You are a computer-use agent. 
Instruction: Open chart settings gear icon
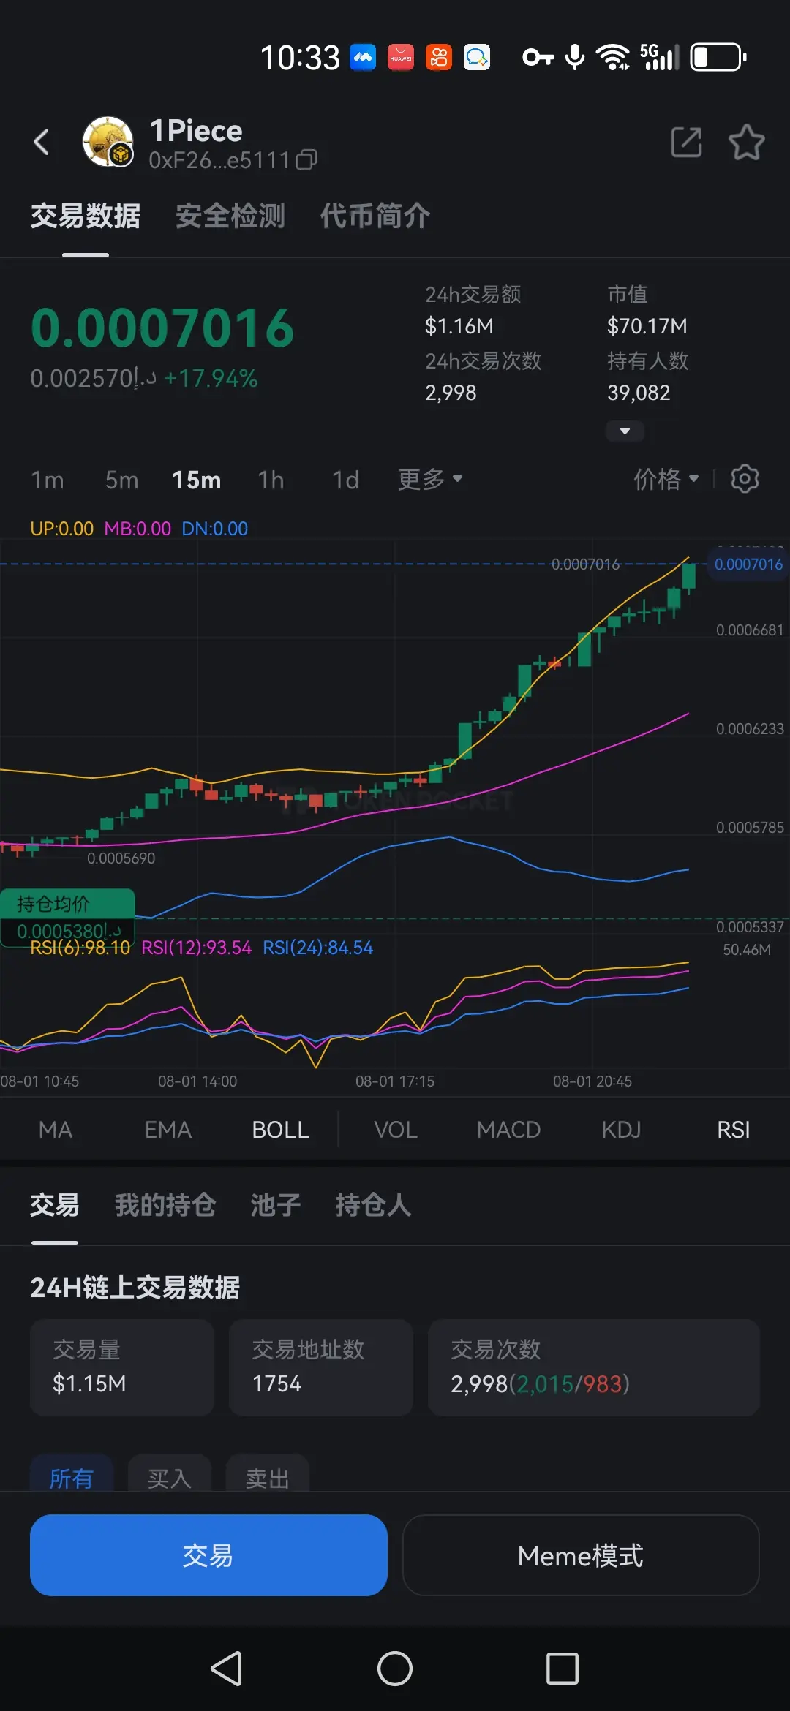[745, 479]
